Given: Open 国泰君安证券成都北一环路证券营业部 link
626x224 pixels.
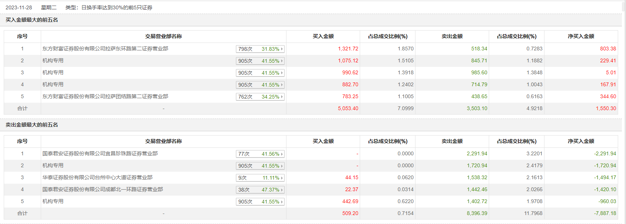Looking at the screenshot, I should (x=102, y=189).
